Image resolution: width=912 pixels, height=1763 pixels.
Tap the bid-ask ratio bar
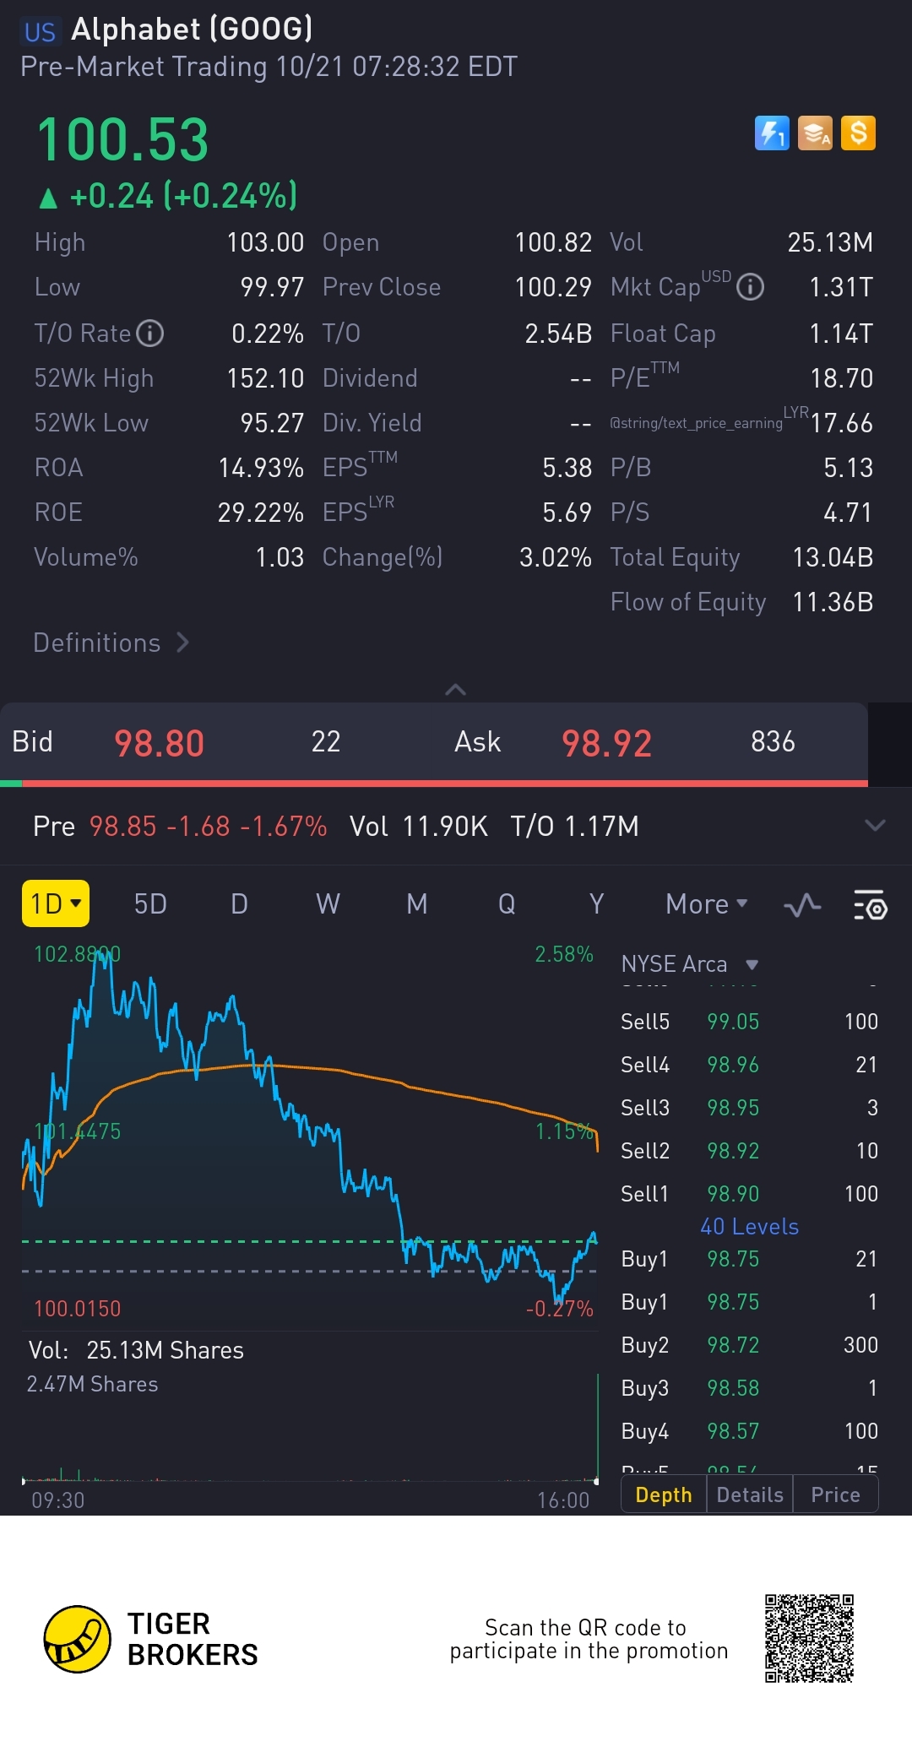tap(434, 784)
